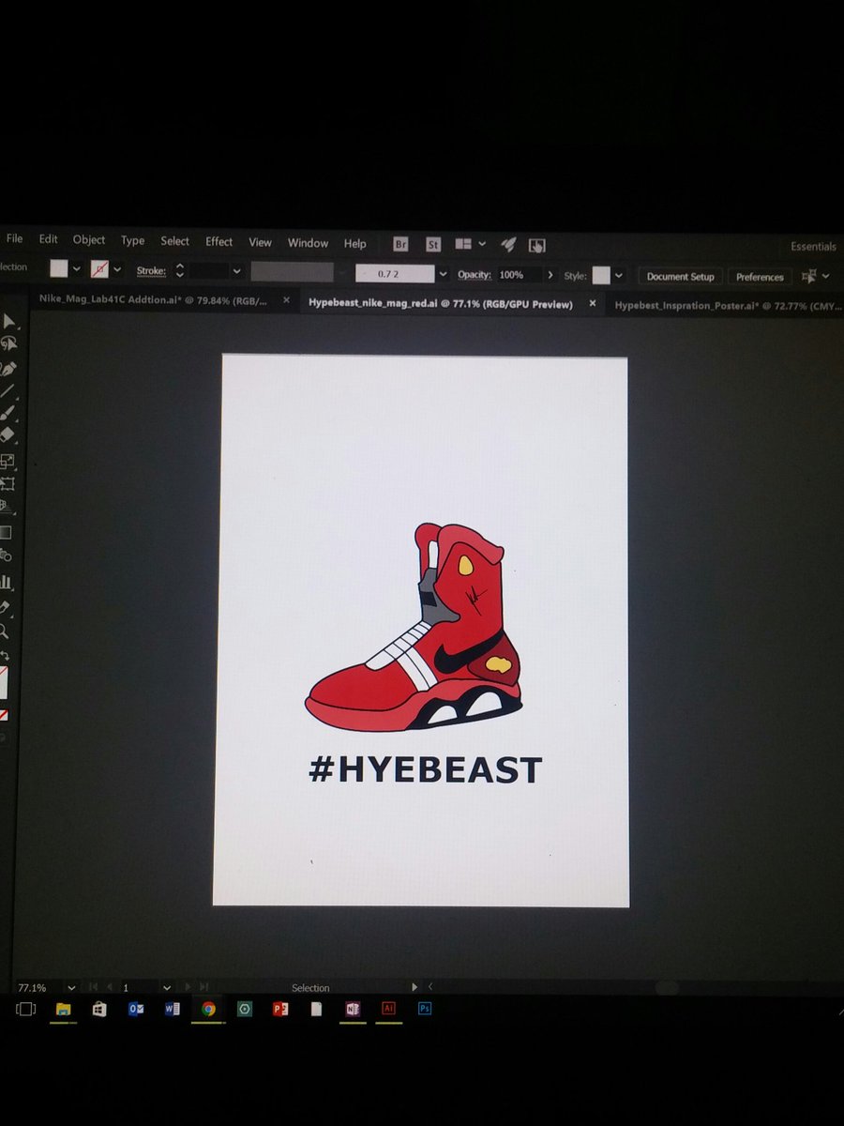Image resolution: width=844 pixels, height=1126 pixels.
Task: Open File Explorer from the taskbar
Action: [63, 1009]
